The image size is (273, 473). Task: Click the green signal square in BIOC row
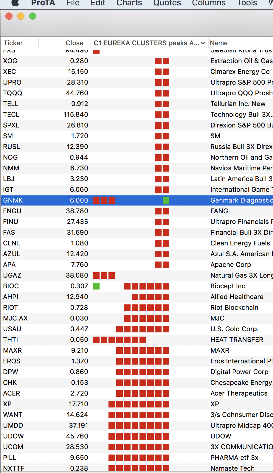[96, 286]
